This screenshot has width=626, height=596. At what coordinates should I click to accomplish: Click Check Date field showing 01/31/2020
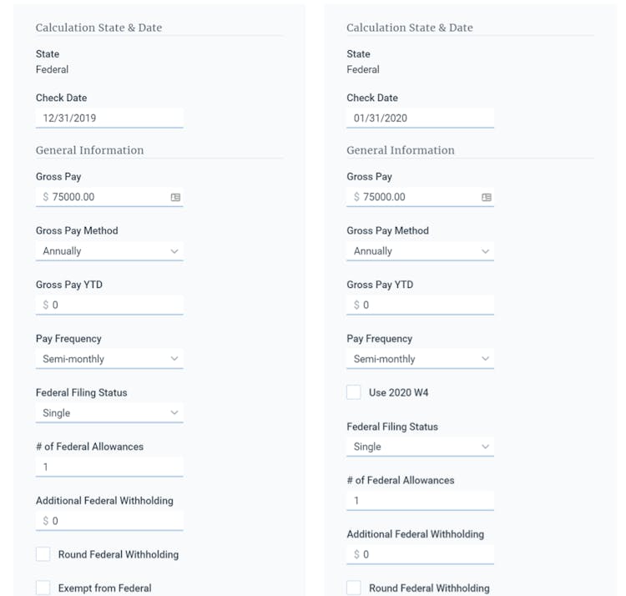tap(420, 118)
